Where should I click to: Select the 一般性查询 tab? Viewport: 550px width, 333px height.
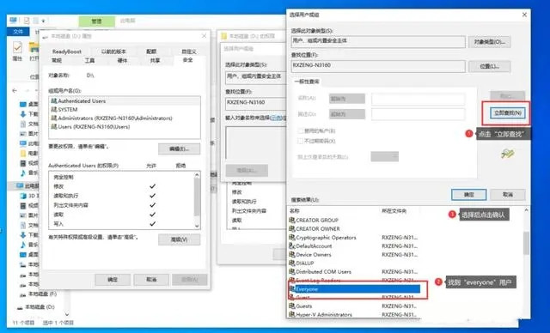(x=307, y=82)
